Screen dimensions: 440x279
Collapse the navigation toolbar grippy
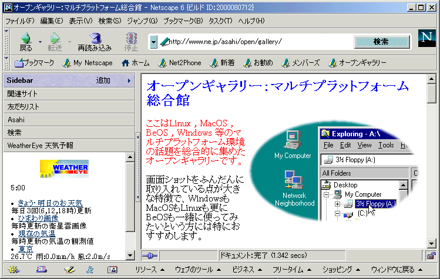(6, 42)
